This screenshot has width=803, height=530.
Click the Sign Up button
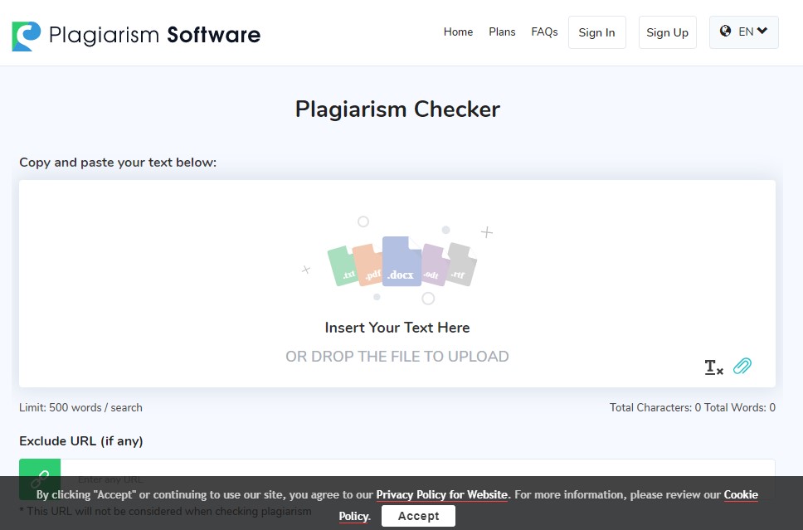(x=667, y=32)
